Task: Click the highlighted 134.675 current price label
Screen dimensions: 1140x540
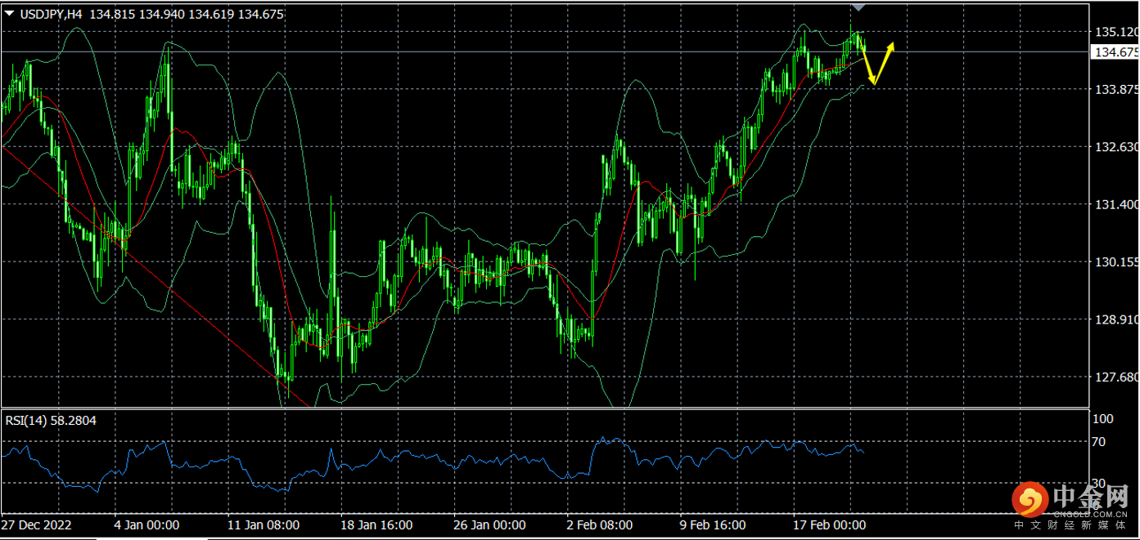Action: pos(1115,52)
